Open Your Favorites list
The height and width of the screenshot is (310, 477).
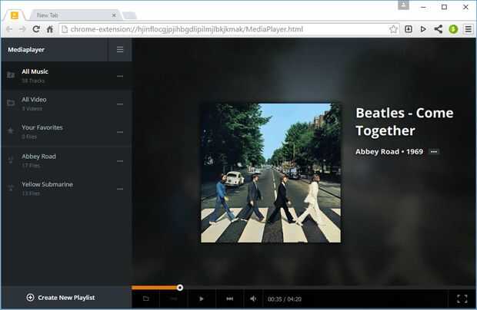[66, 131]
